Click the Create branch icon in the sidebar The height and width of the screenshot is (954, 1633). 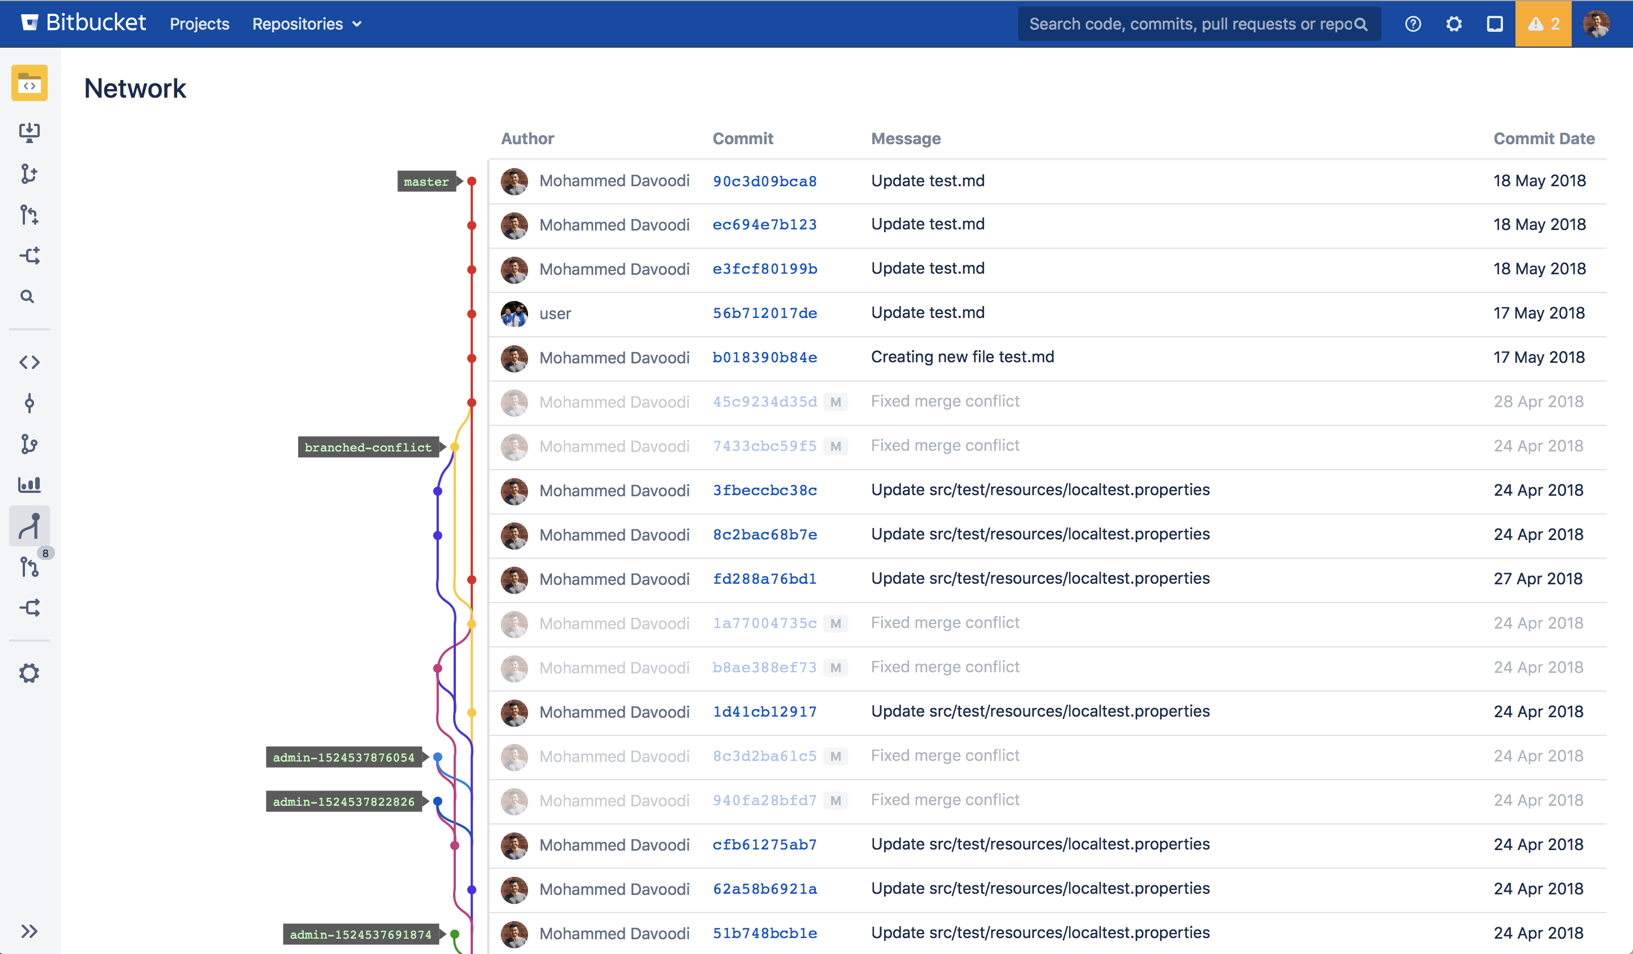29,174
